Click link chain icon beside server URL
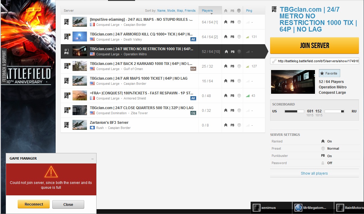Image resolution: width=364 pixels, height=214 pixels. pos(274,61)
